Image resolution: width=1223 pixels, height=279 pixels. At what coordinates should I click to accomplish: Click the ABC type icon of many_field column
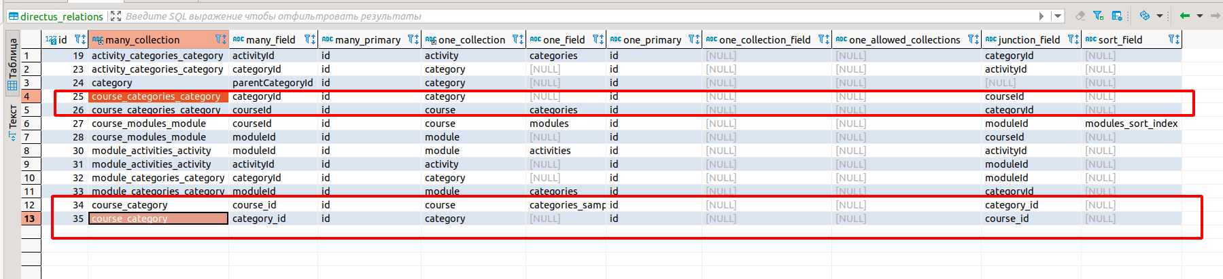[238, 39]
